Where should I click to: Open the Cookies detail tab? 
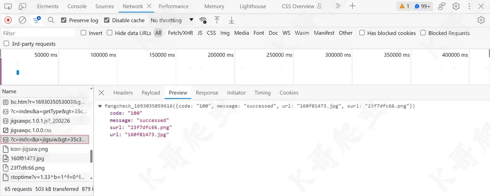coord(289,93)
